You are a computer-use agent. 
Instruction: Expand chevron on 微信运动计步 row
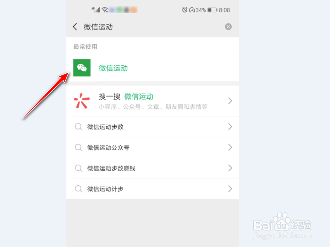pyautogui.click(x=230, y=189)
